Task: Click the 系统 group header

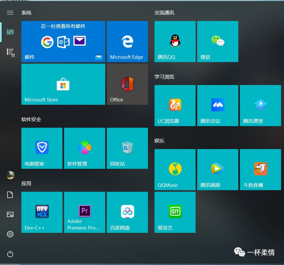Action: point(26,13)
